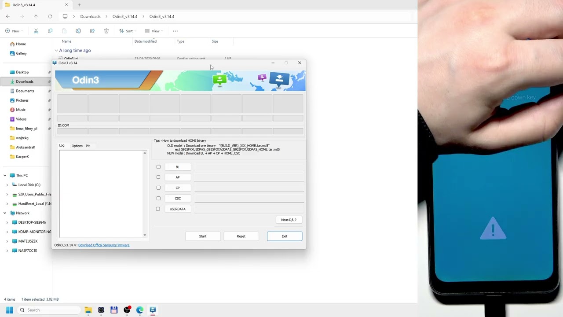Click the Reset button in Odin
This screenshot has height=317, width=563.
[x=241, y=236]
